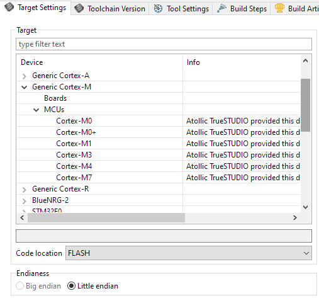Switch to the Build Steps tab
This screenshot has height=298, width=319.
point(242,9)
